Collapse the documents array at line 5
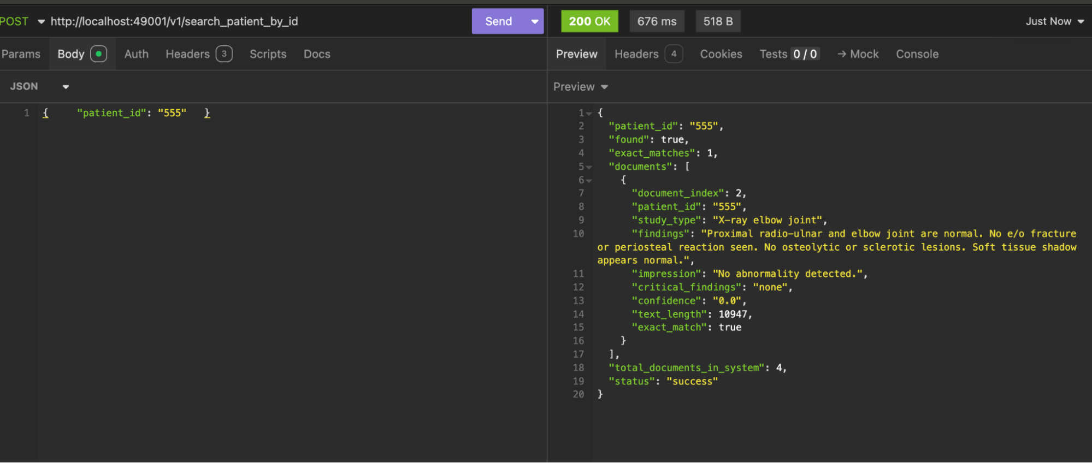This screenshot has width=1092, height=463. click(589, 167)
